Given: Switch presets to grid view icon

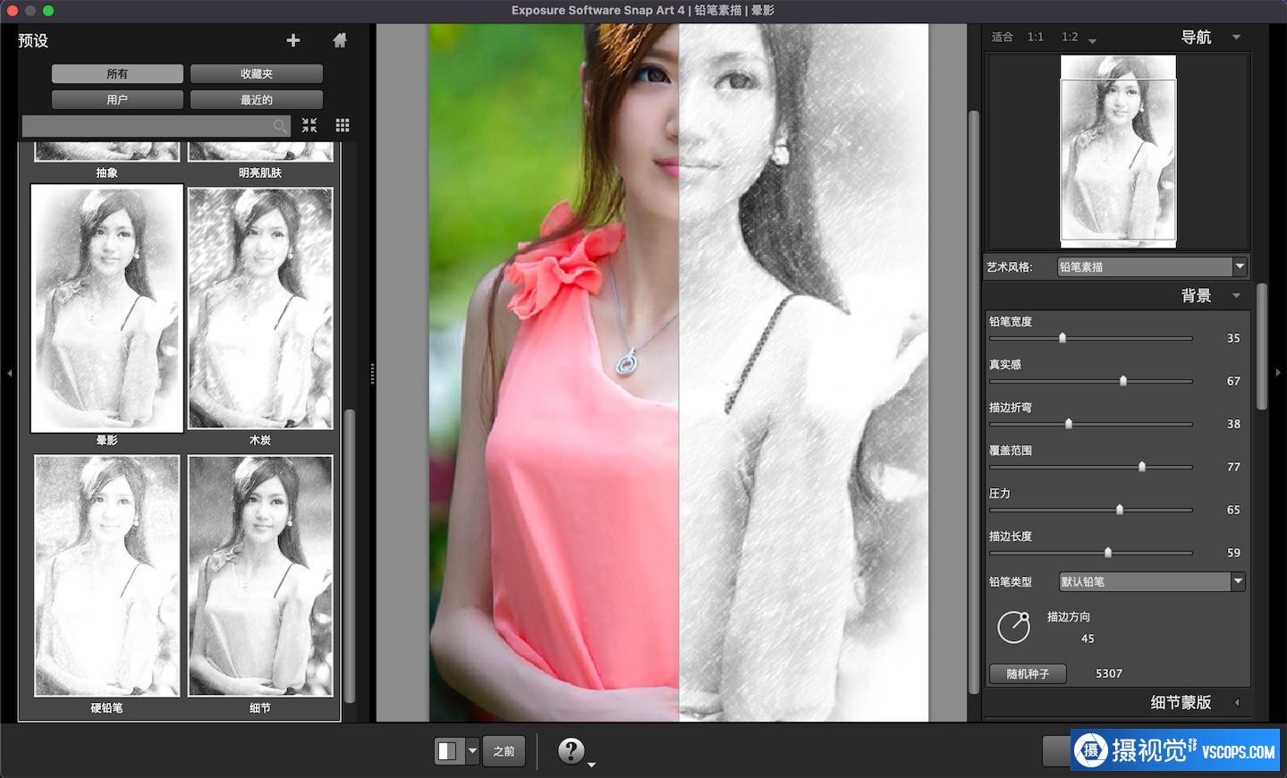Looking at the screenshot, I should pyautogui.click(x=343, y=125).
